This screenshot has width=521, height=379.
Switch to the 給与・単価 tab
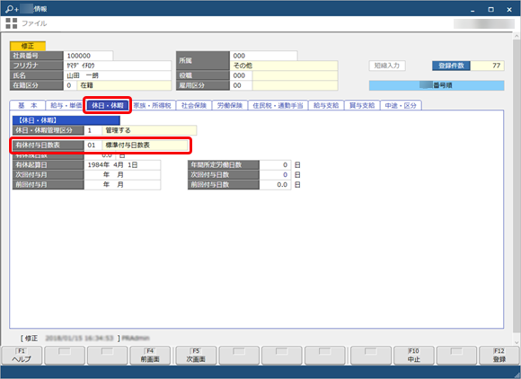pos(66,105)
